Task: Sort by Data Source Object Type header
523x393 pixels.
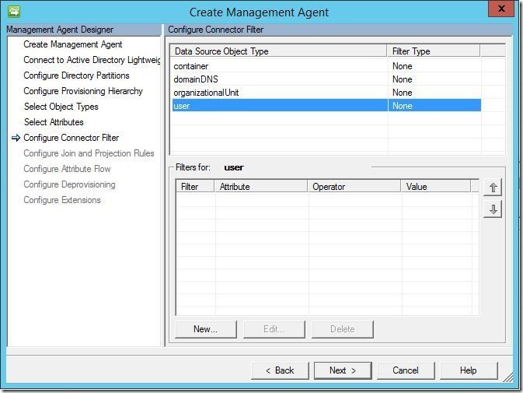Action: pyautogui.click(x=278, y=51)
